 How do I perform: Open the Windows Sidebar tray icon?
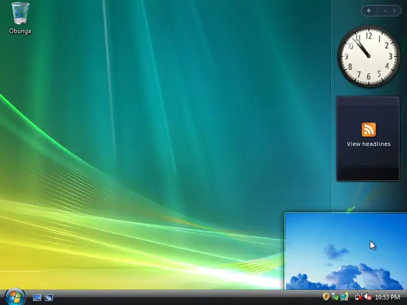tap(344, 297)
